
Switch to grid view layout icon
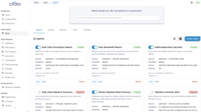[x=180, y=39]
